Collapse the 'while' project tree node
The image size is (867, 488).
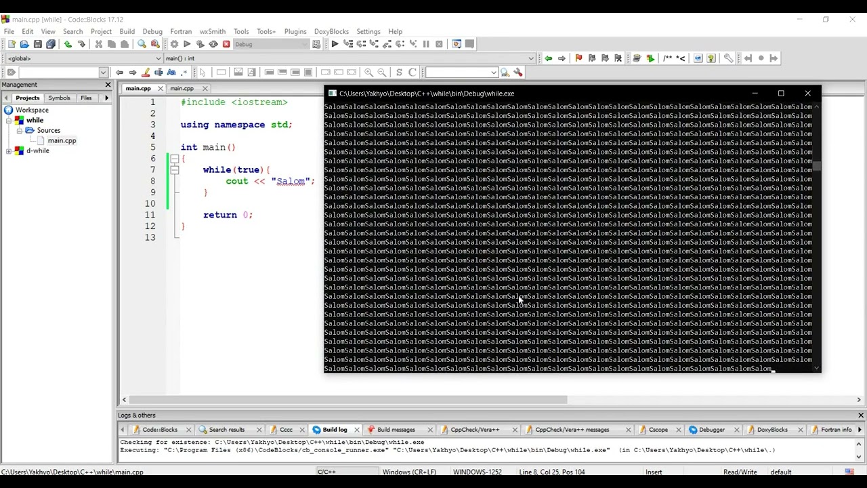click(9, 121)
